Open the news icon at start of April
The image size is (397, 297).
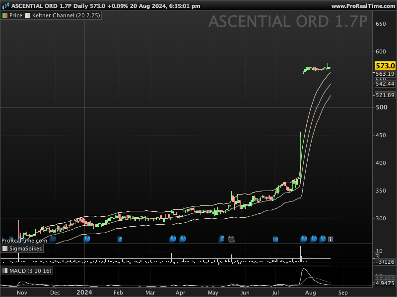[x=183, y=239]
